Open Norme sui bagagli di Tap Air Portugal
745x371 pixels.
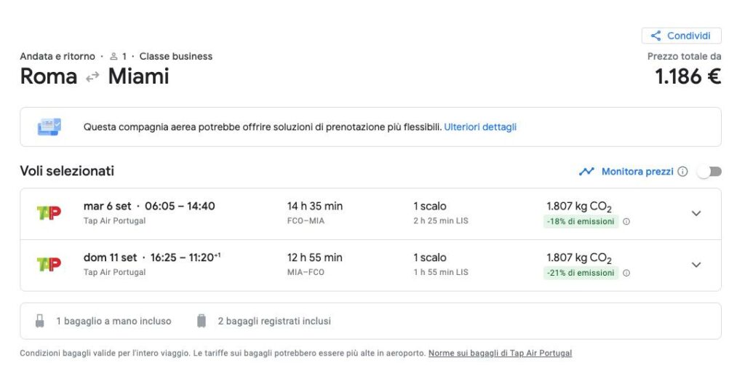pyautogui.click(x=500, y=354)
